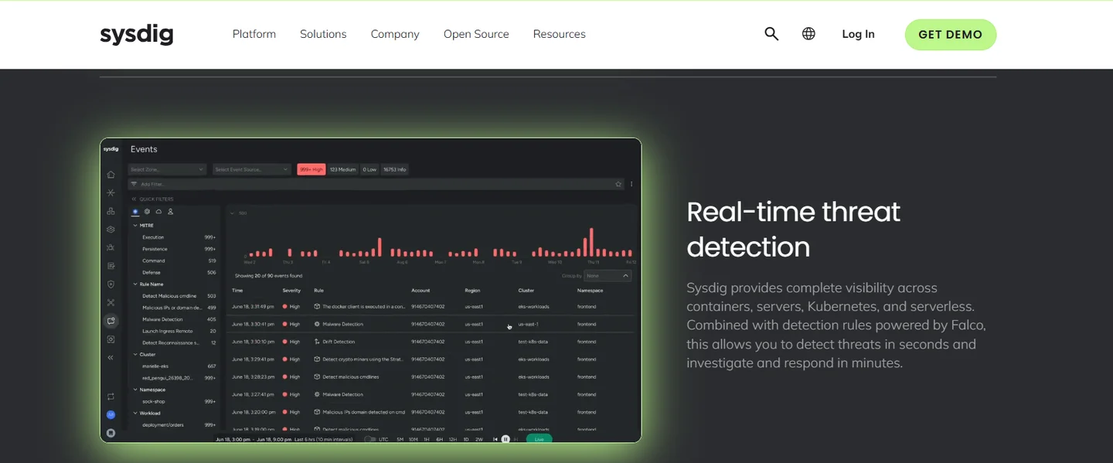1113x463 pixels.
Task: Collapse the MITRE filter group
Action: click(x=135, y=226)
